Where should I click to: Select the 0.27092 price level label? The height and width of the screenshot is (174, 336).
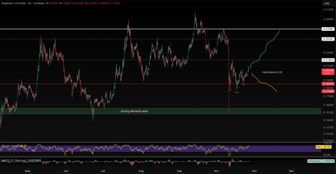click(x=328, y=29)
